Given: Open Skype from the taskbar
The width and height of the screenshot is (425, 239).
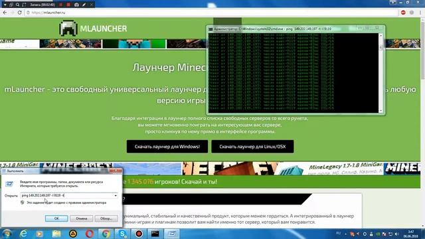Looking at the screenshot, I should coord(122,234).
